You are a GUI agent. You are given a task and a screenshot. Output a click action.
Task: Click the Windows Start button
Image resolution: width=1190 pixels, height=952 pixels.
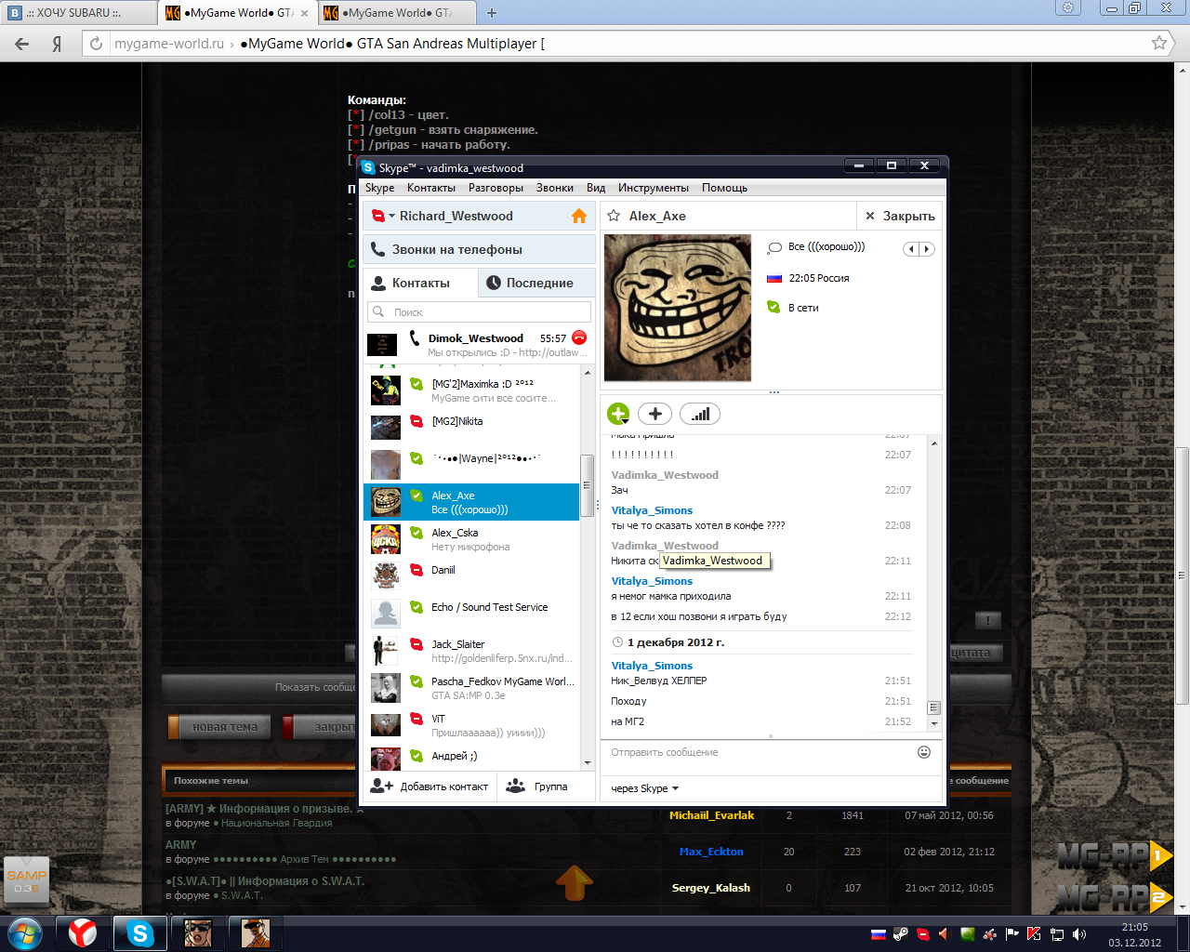[x=25, y=932]
